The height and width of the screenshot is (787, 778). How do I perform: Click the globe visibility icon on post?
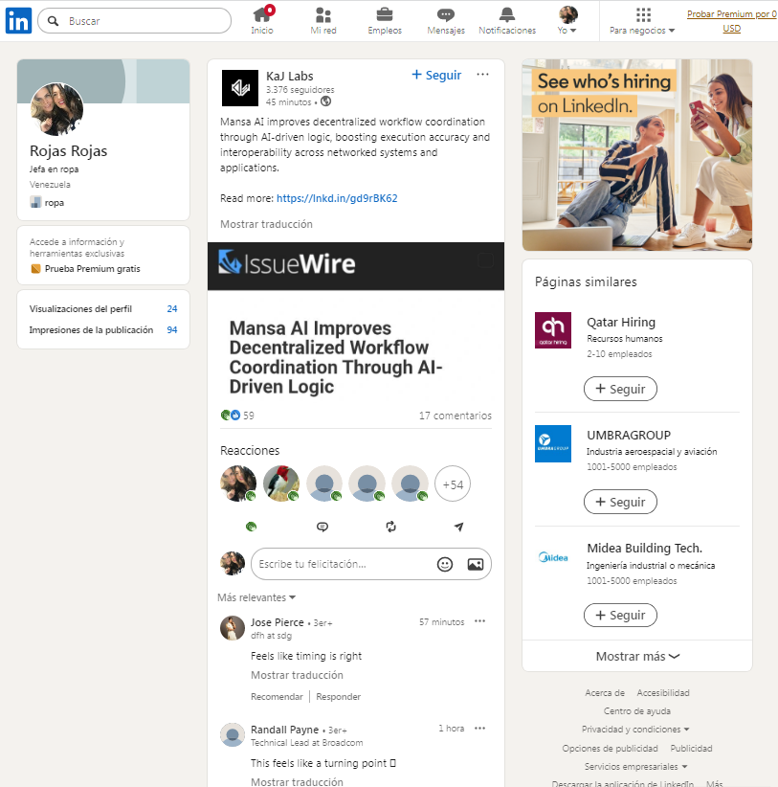coord(326,101)
